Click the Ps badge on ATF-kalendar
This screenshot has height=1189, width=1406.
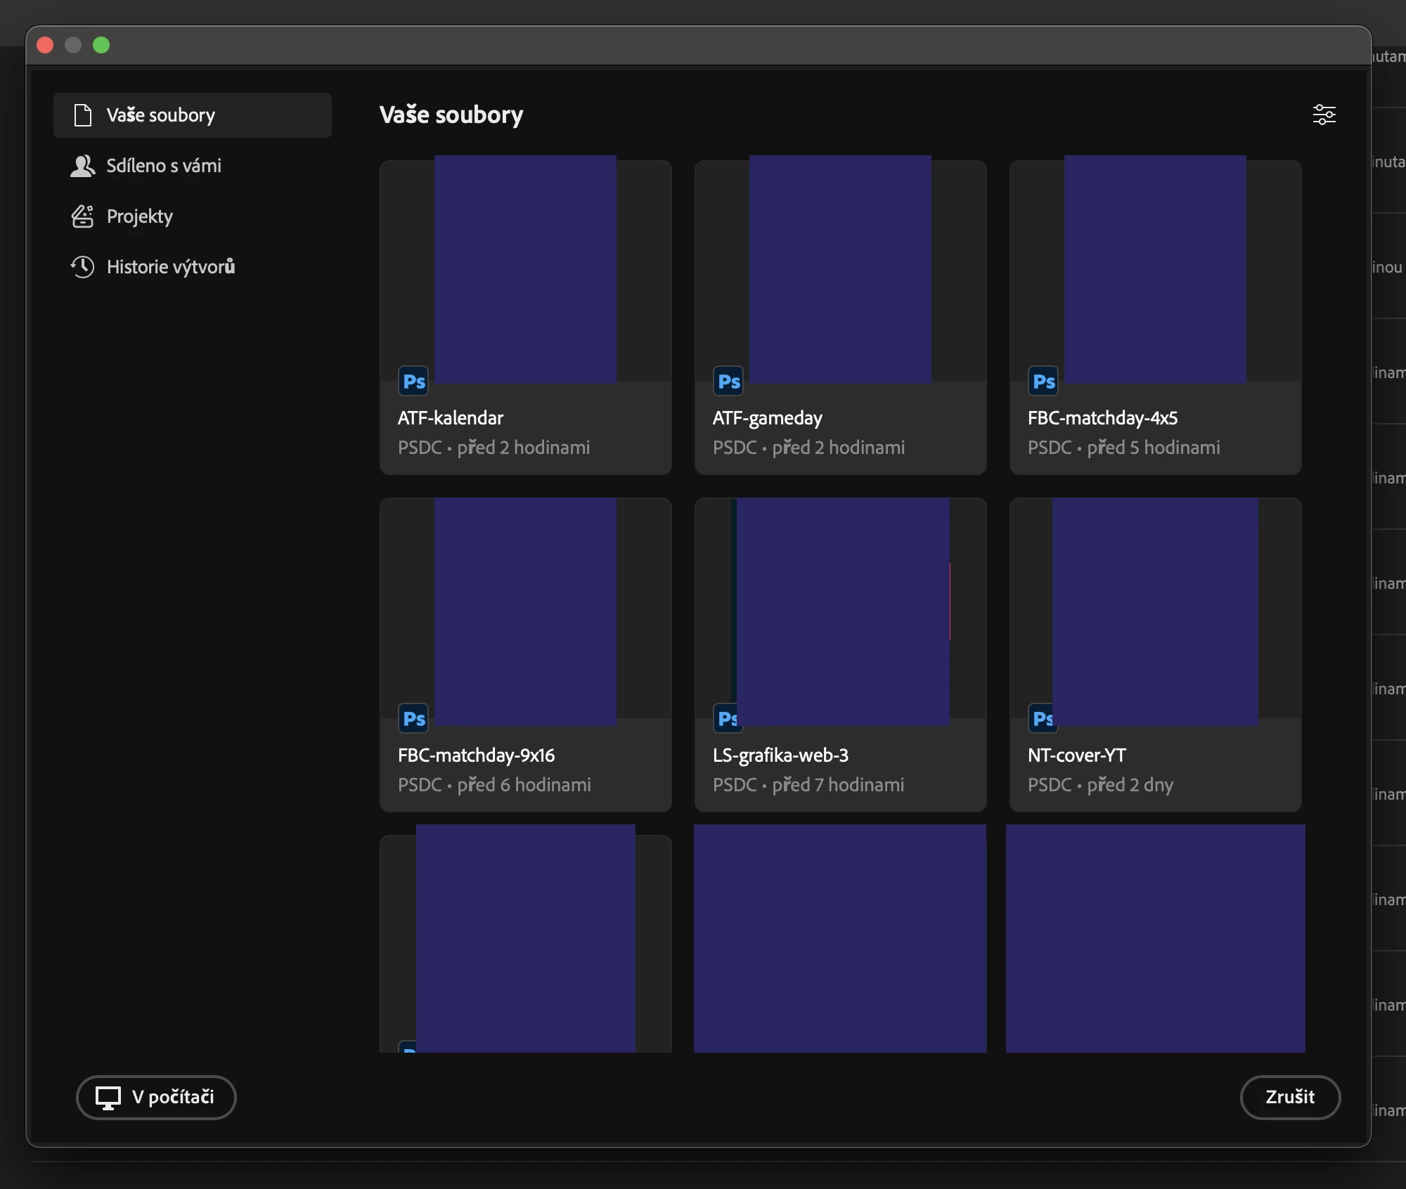pyautogui.click(x=413, y=382)
